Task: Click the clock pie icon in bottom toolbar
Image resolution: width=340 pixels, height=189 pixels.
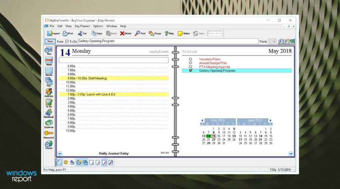Action: [x=79, y=162]
